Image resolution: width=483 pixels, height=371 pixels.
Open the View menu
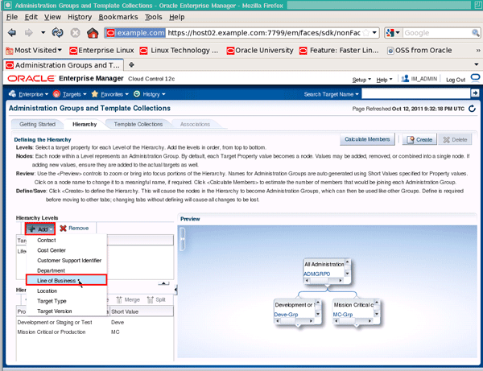click(x=52, y=17)
